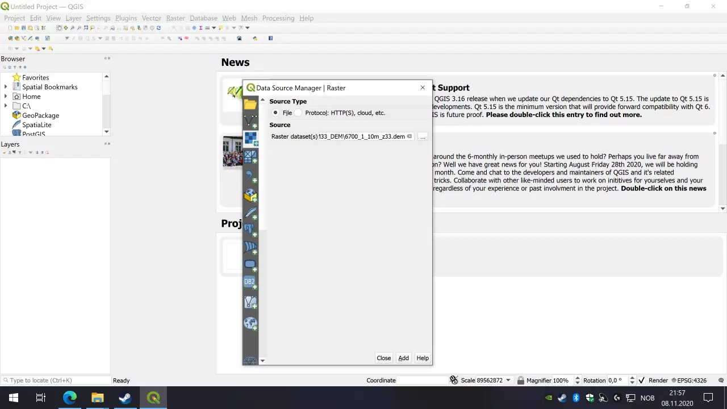Select the Vector source icon in dialog sidebar

(250, 121)
